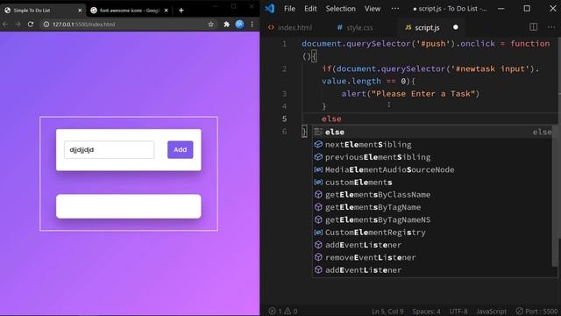Click the Add button in to-do app
The height and width of the screenshot is (316, 561).
click(x=180, y=150)
